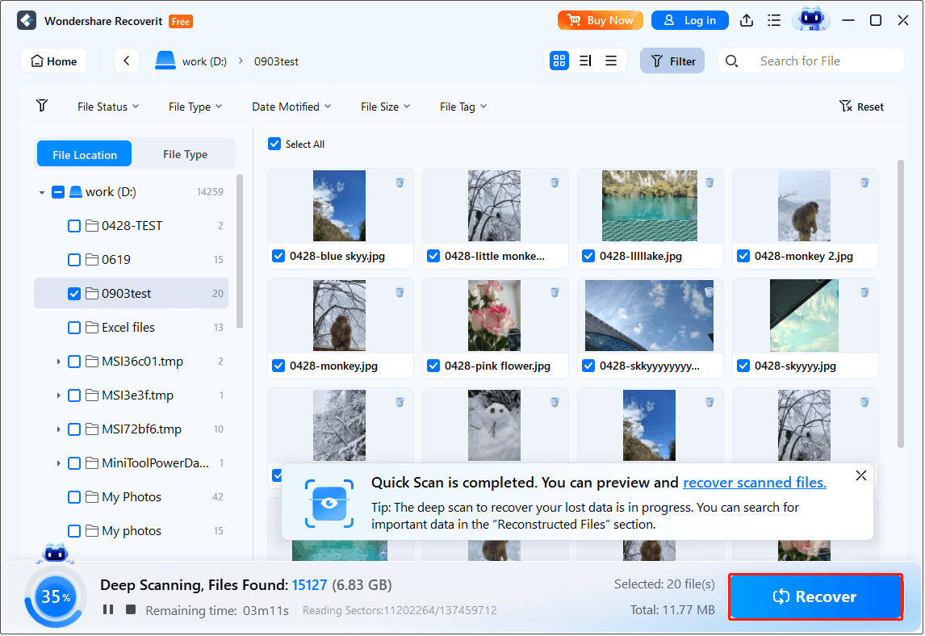Select the File Location tab

85,154
